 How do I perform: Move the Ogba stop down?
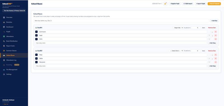point(212,58)
